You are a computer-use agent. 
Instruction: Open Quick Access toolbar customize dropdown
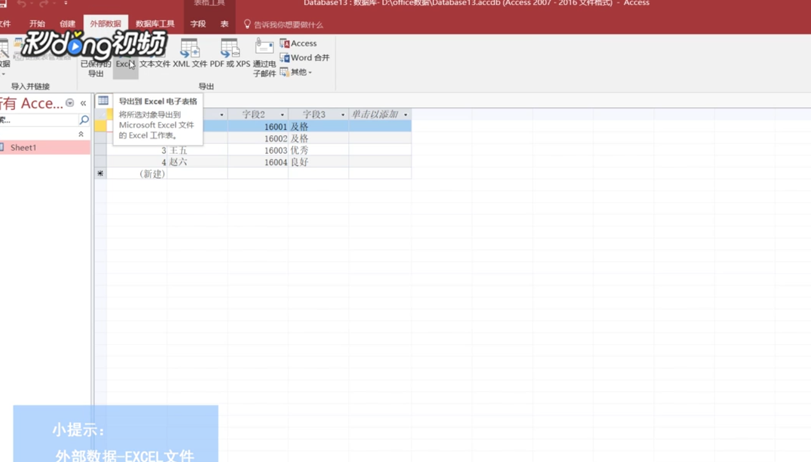[65, 4]
